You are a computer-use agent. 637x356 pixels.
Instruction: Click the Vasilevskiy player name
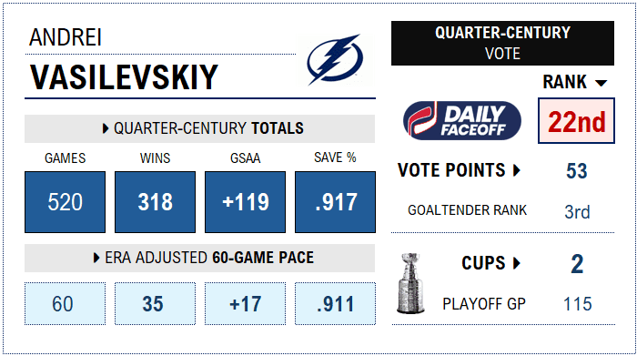pos(124,77)
